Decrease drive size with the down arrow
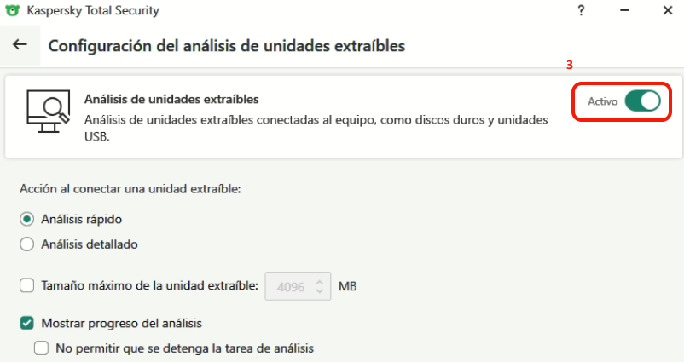This screenshot has width=684, height=362. click(320, 292)
